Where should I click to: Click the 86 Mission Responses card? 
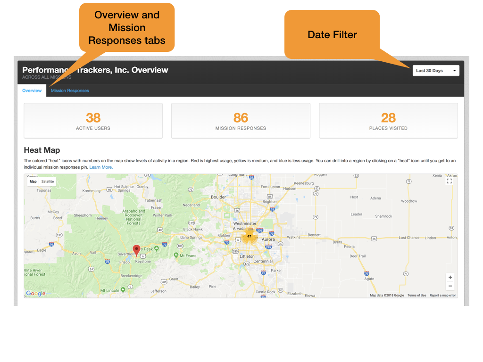point(241,121)
